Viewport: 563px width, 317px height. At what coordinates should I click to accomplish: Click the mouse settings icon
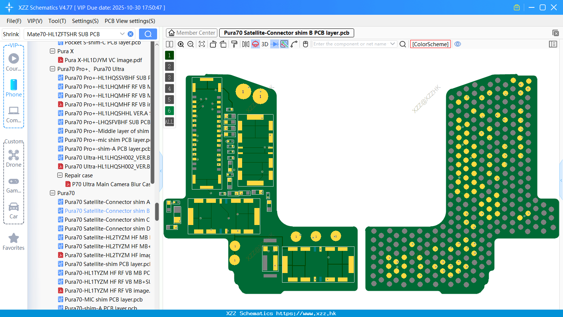305,44
